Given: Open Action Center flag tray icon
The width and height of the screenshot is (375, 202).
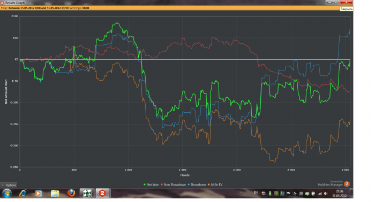Looking at the screenshot, I should [x=289, y=193].
